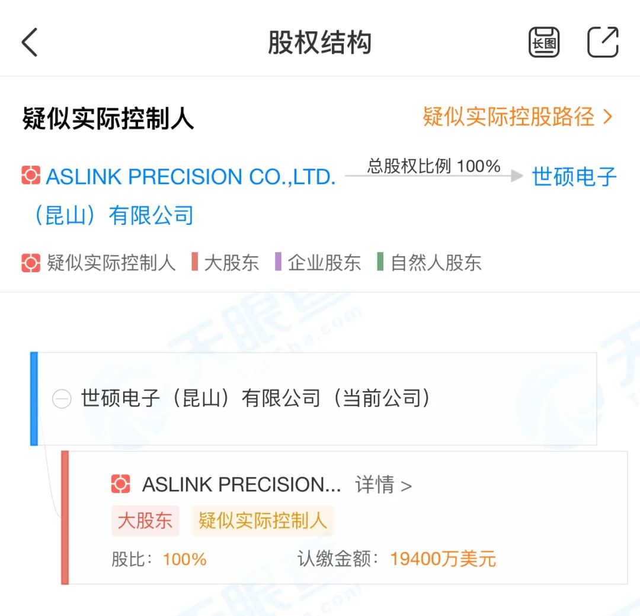Tap the share/export icon
The image size is (640, 616).
click(603, 43)
